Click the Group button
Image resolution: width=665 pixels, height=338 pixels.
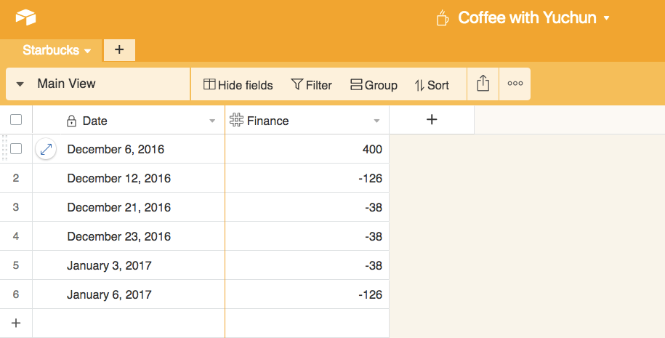[374, 85]
